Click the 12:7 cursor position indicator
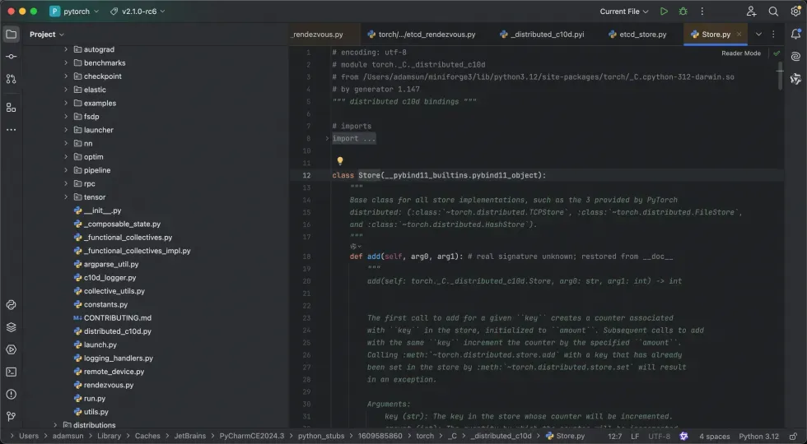Screen dimensions: 807x444 (614, 437)
